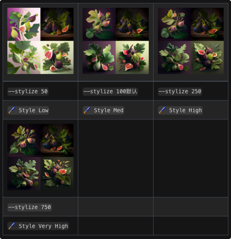Click the paintbrush icon beside Style Med
The image size is (231, 239).
click(87, 110)
